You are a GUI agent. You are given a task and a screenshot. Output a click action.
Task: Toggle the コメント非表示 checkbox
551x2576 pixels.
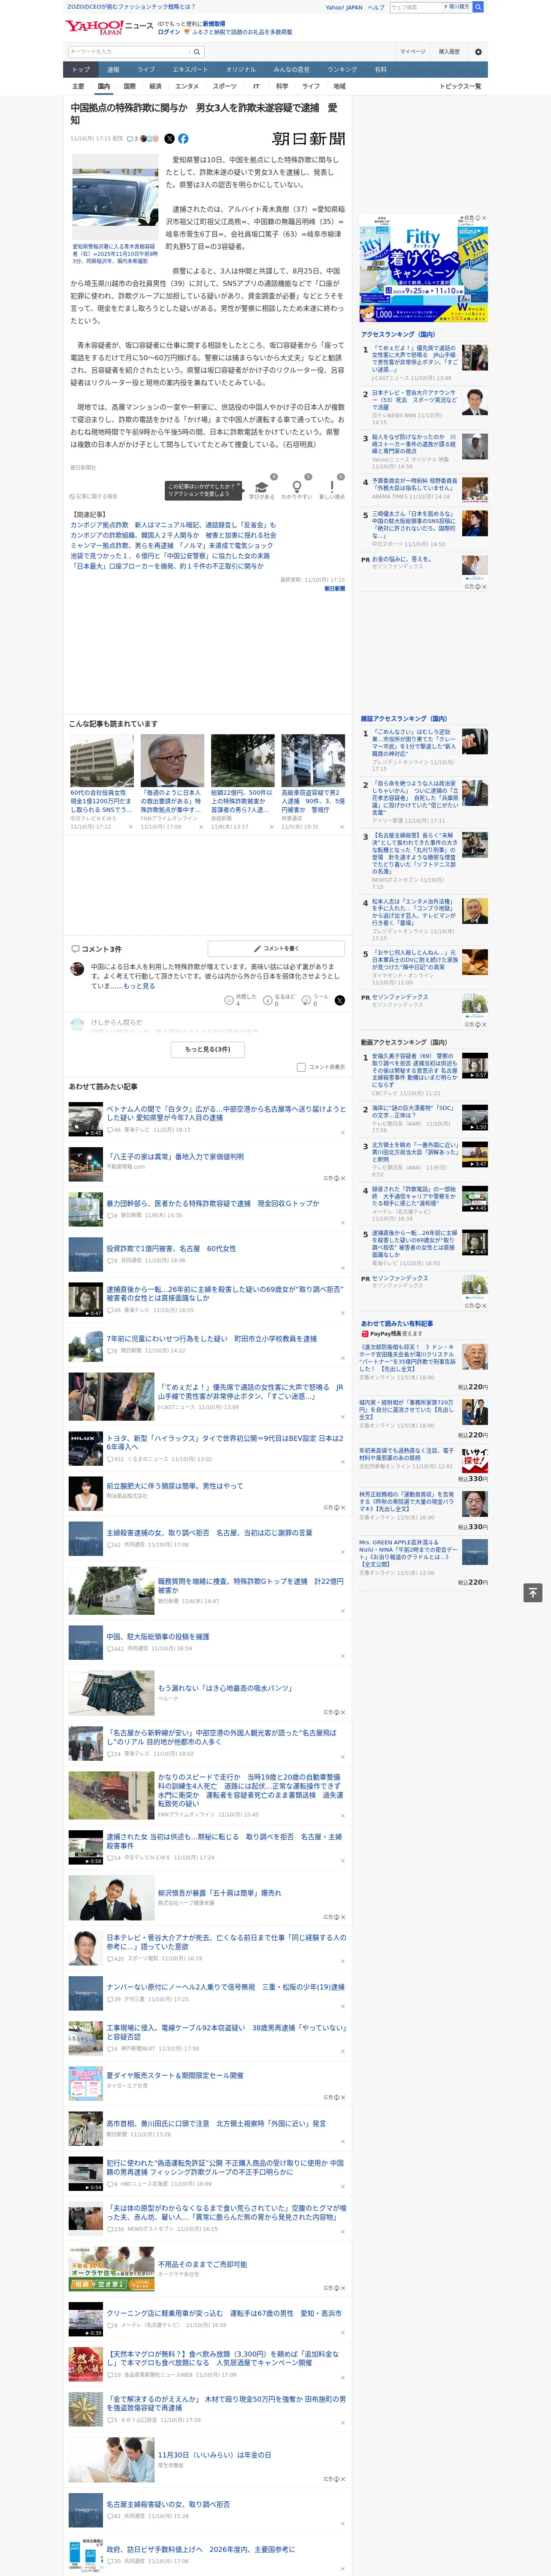pos(301,1067)
